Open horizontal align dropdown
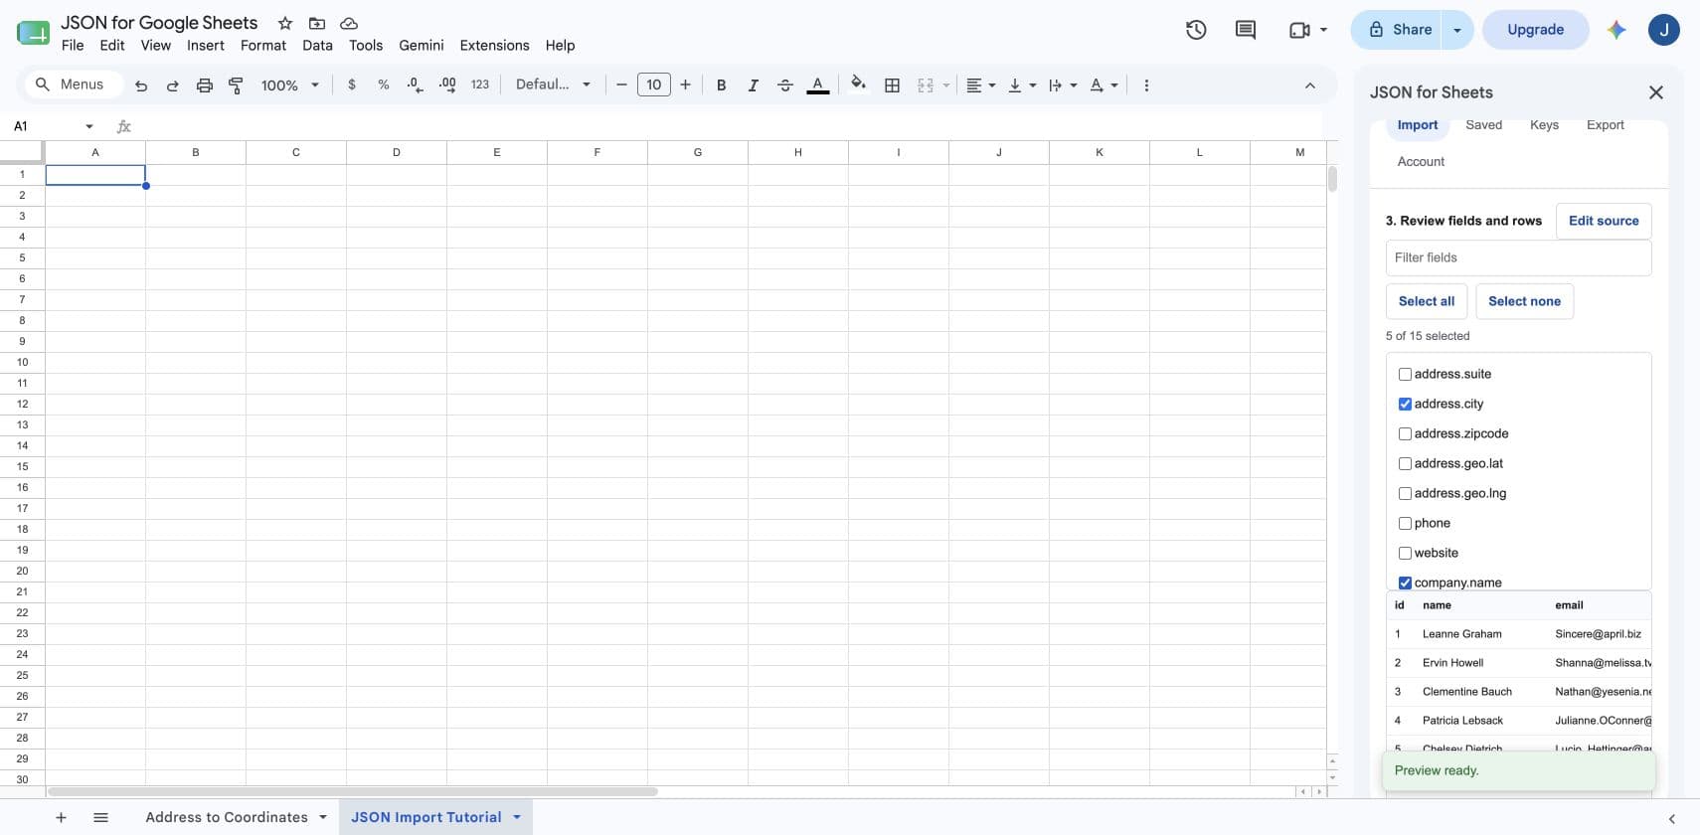 click(981, 85)
